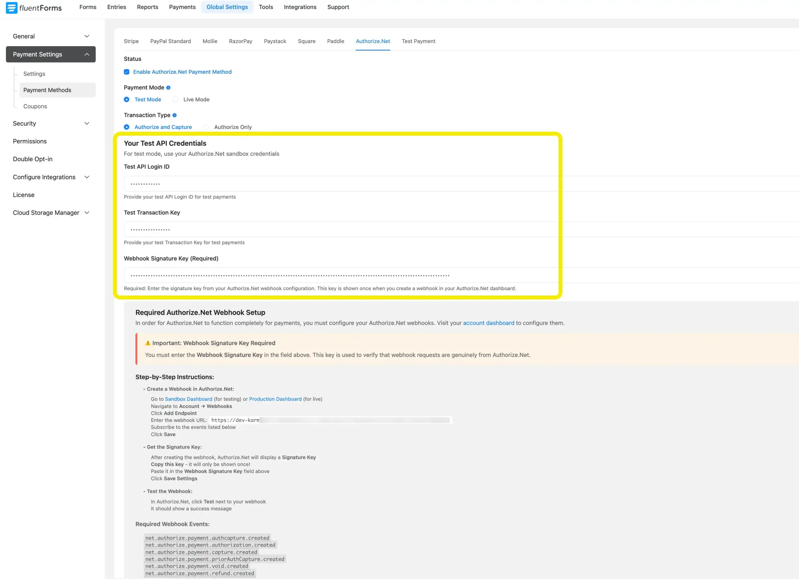Select Coupons in the sidebar
The width and height of the screenshot is (799, 579).
click(x=35, y=106)
